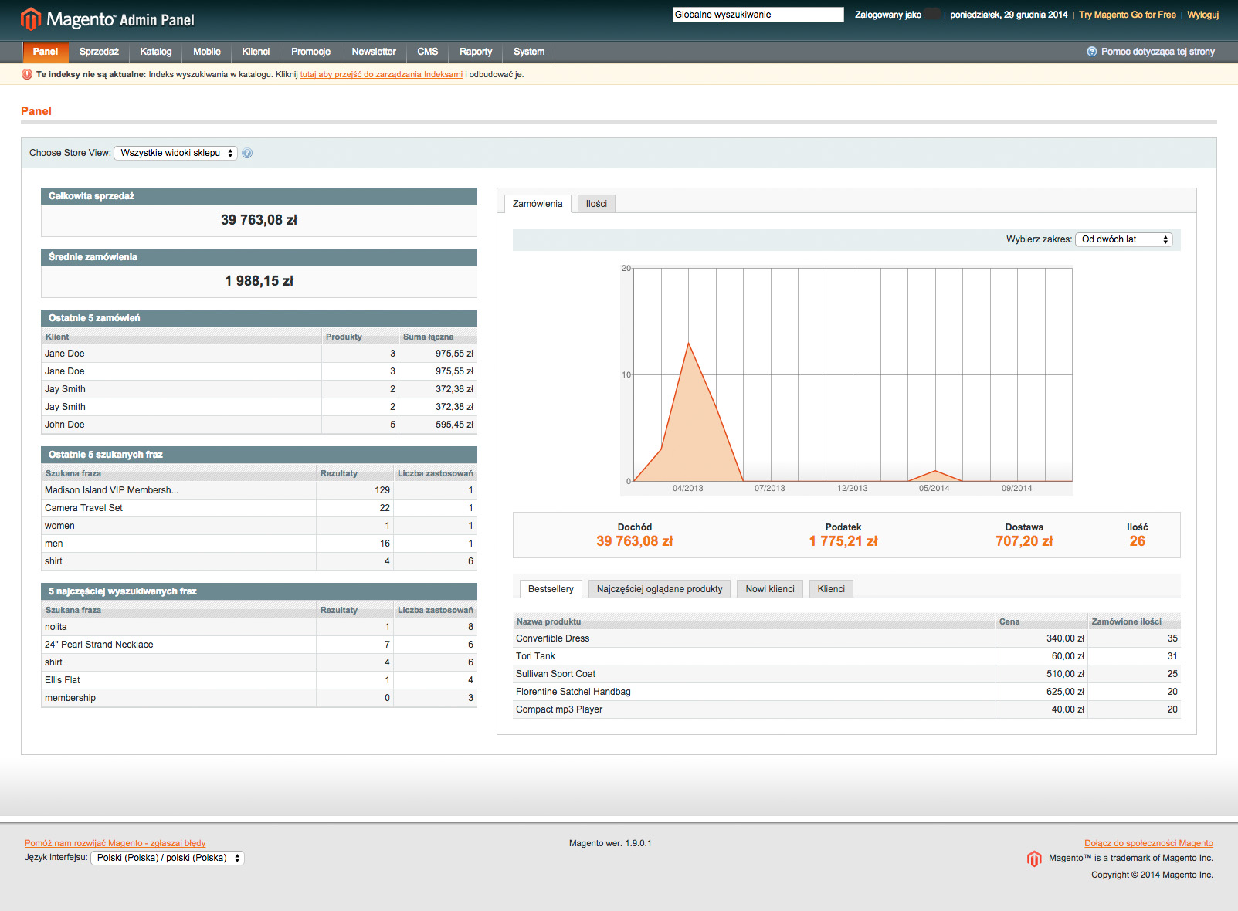Click the Klient column header
1238x911 pixels.
pos(181,337)
